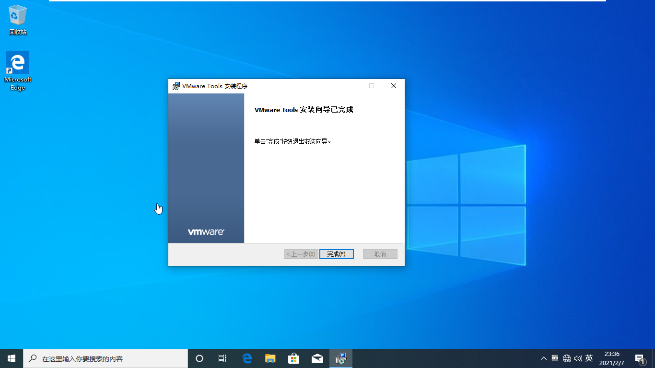Click the 完成(F) finish button
655x368 pixels.
(x=336, y=254)
